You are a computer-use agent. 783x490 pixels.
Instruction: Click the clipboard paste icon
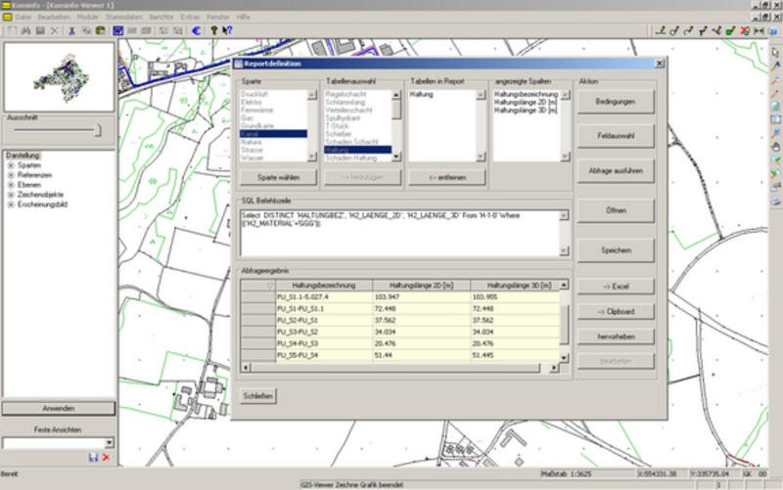point(101,31)
